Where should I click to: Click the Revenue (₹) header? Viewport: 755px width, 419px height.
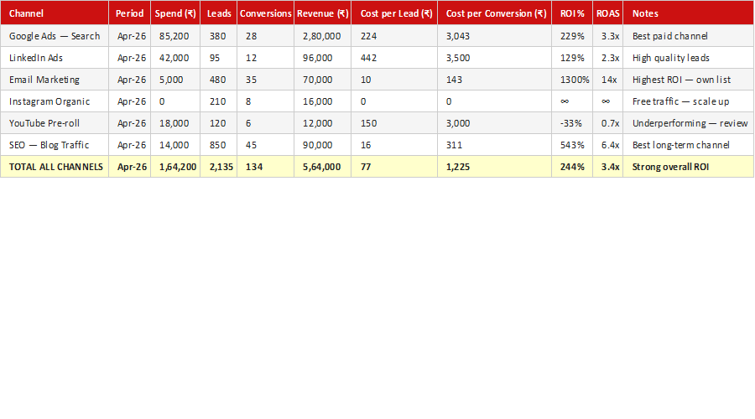[x=323, y=13]
